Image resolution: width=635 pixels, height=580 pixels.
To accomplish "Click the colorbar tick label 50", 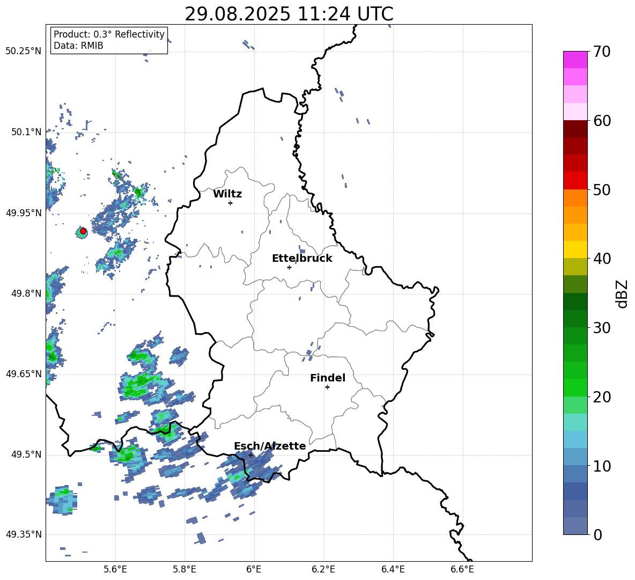I will tap(602, 189).
